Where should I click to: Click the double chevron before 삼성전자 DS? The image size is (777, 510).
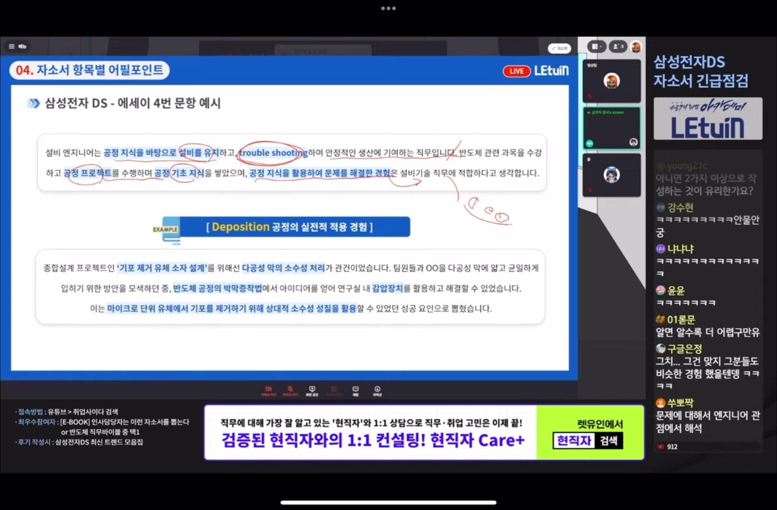click(33, 103)
